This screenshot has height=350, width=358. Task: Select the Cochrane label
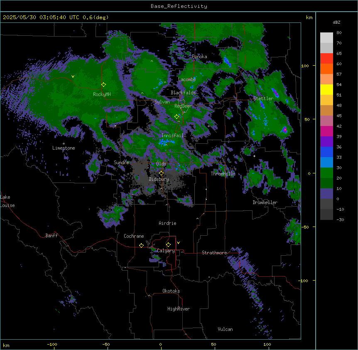tap(134, 236)
